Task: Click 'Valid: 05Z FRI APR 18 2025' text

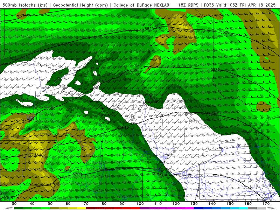Action: (x=246, y=5)
